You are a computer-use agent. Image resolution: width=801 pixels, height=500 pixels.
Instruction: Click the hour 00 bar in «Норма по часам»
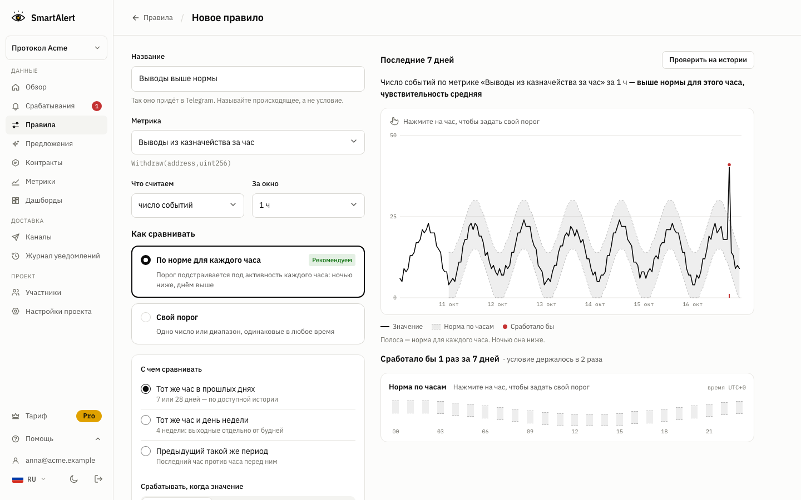[x=395, y=407]
